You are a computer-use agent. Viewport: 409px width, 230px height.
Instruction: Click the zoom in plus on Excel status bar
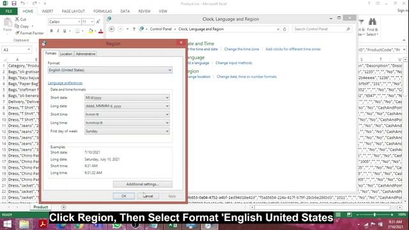click(392, 215)
